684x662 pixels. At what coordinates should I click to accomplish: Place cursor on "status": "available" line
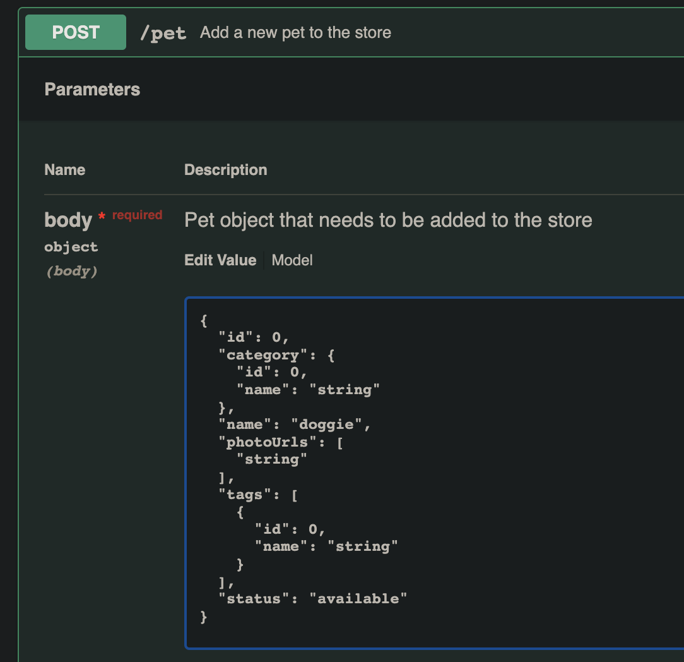coord(312,598)
